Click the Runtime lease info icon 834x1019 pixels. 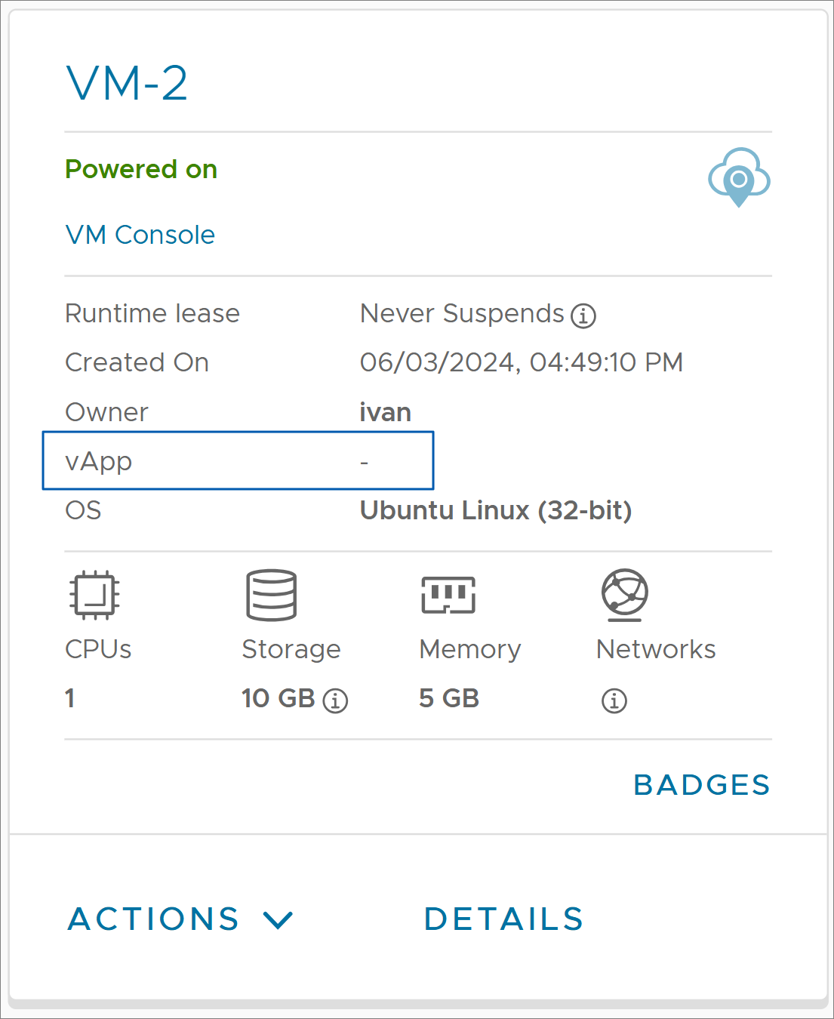[583, 316]
